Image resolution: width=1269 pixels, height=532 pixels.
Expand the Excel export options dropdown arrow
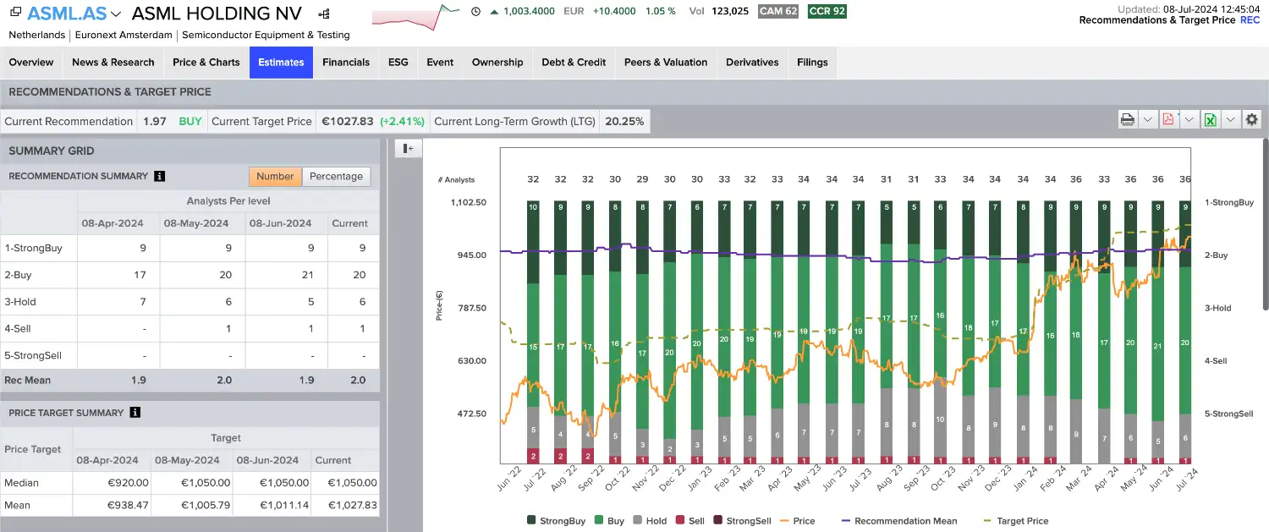(x=1230, y=120)
